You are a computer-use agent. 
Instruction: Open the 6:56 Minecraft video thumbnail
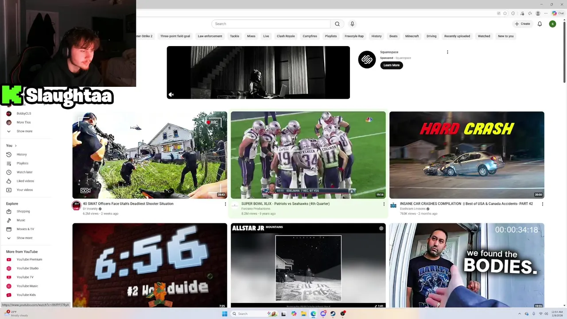pyautogui.click(x=150, y=265)
